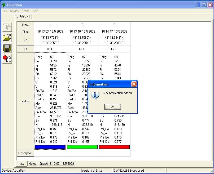Click Phi_Do value 0.577 in measurement 3
This screenshot has width=214, height=174.
(118, 142)
